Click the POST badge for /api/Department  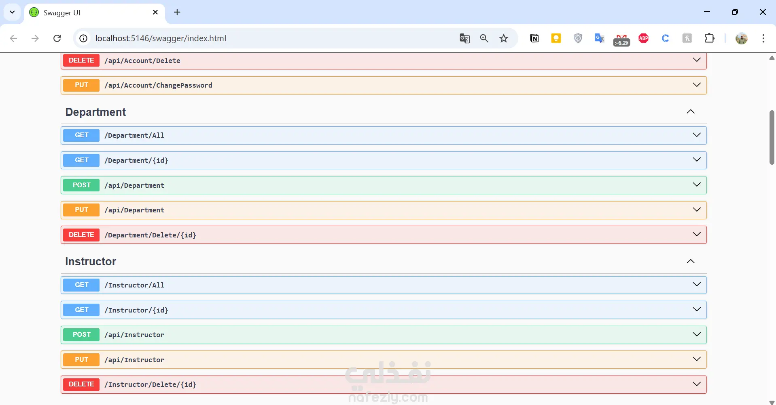click(81, 185)
